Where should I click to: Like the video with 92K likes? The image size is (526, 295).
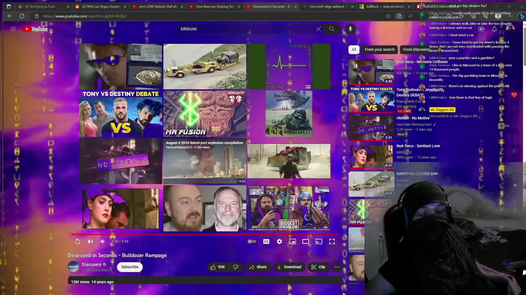click(218, 267)
